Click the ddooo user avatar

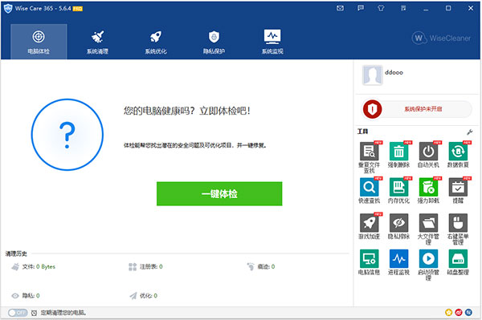point(372,75)
